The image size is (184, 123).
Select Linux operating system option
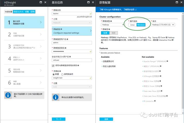(x=132, y=25)
